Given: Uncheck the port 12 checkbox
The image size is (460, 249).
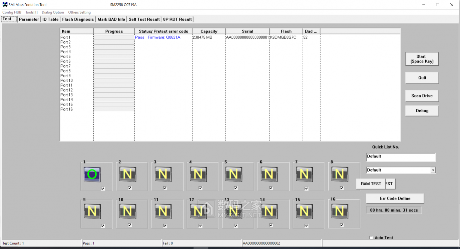Looking at the screenshot, I should [x=200, y=226].
